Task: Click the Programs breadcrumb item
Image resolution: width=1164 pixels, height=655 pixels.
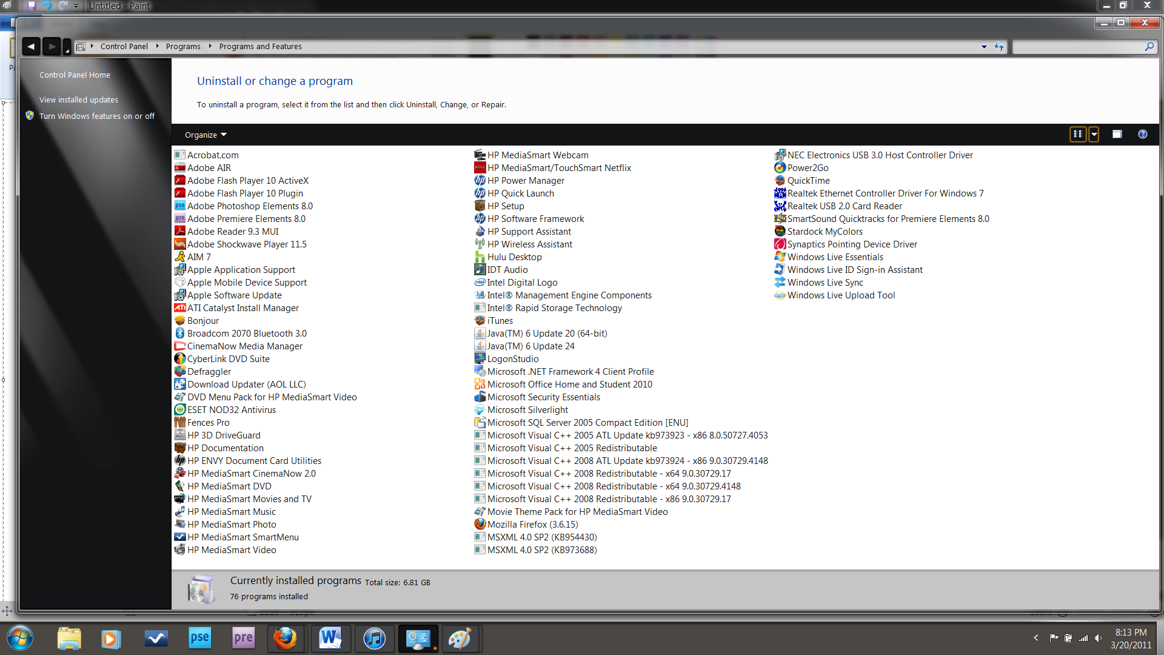Action: click(x=183, y=46)
